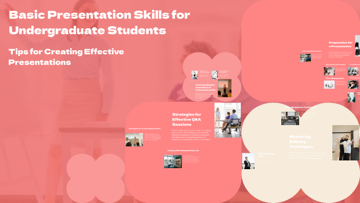The height and width of the screenshot is (203, 360).
Task: Select the "Understanding the Audience" label
Action: (312, 51)
